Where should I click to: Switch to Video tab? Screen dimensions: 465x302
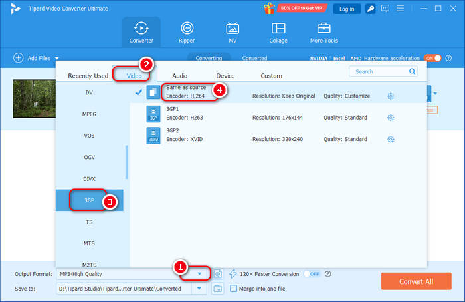tap(134, 76)
